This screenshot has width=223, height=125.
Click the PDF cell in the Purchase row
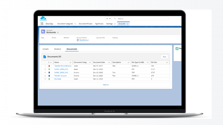point(133,79)
